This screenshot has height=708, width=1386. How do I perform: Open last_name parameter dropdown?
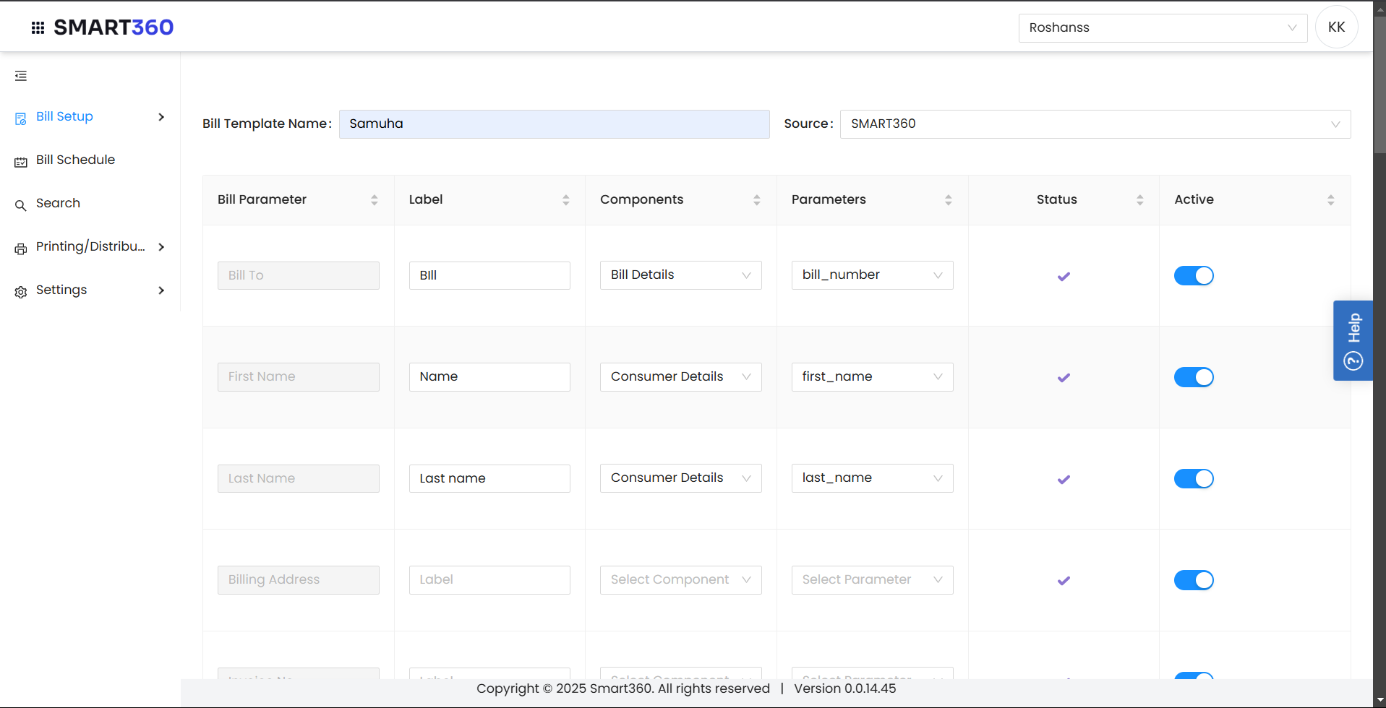[872, 478]
